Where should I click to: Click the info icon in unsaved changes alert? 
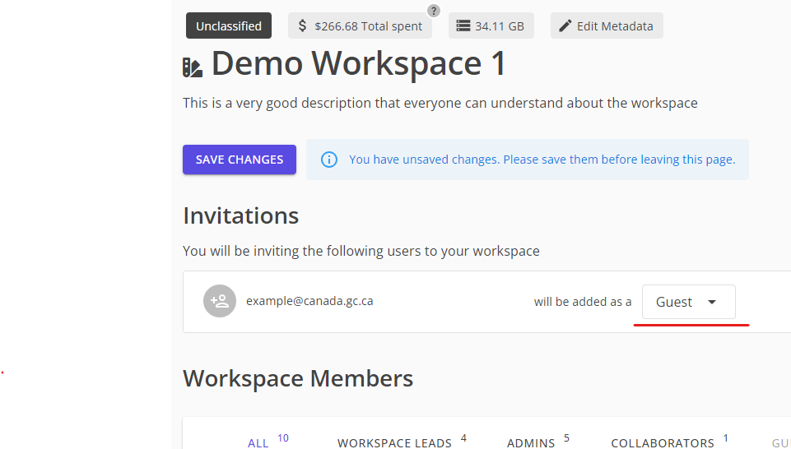pos(328,160)
